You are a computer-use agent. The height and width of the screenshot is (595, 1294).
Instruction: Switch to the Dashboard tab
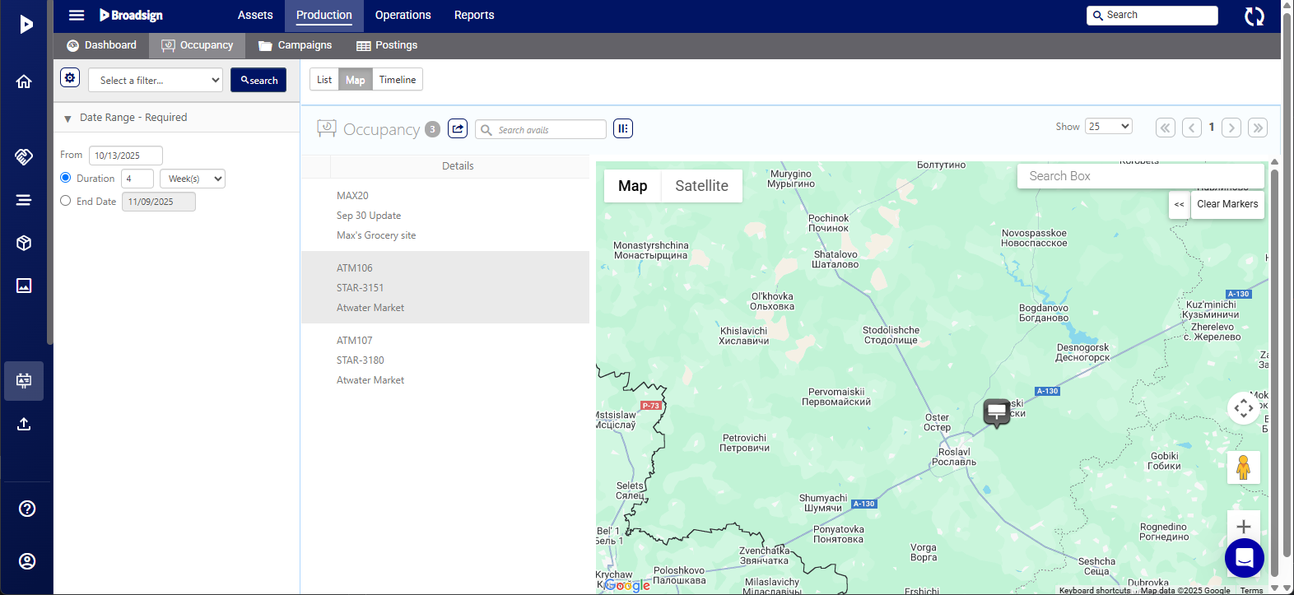(x=101, y=45)
